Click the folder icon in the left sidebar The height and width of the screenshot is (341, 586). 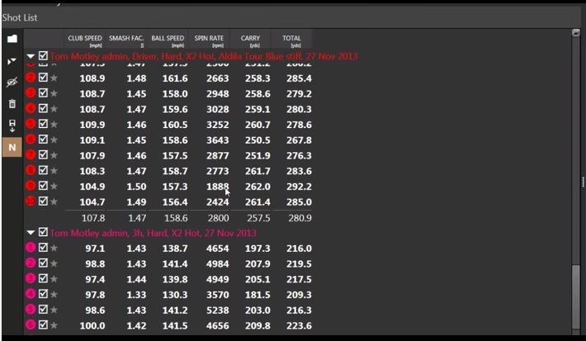12,39
